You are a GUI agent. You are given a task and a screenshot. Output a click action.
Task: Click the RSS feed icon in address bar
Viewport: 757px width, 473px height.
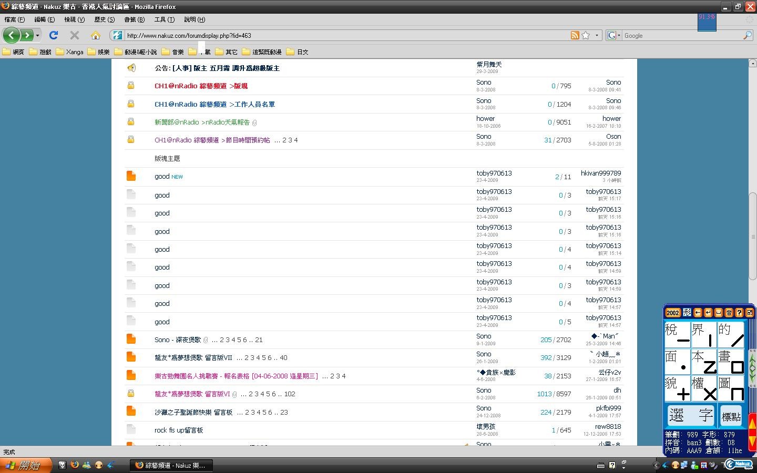coord(575,35)
